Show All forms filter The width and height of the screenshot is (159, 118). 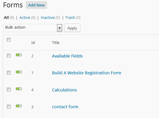[6, 18]
